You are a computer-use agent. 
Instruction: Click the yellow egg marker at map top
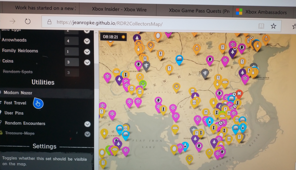158,36
